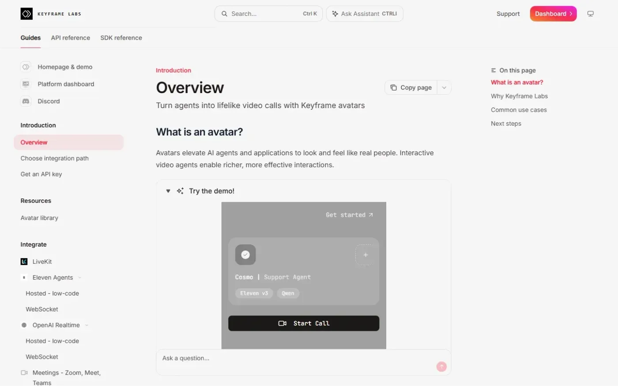The height and width of the screenshot is (386, 618).
Task: Open the Dashboard button
Action: tap(553, 14)
